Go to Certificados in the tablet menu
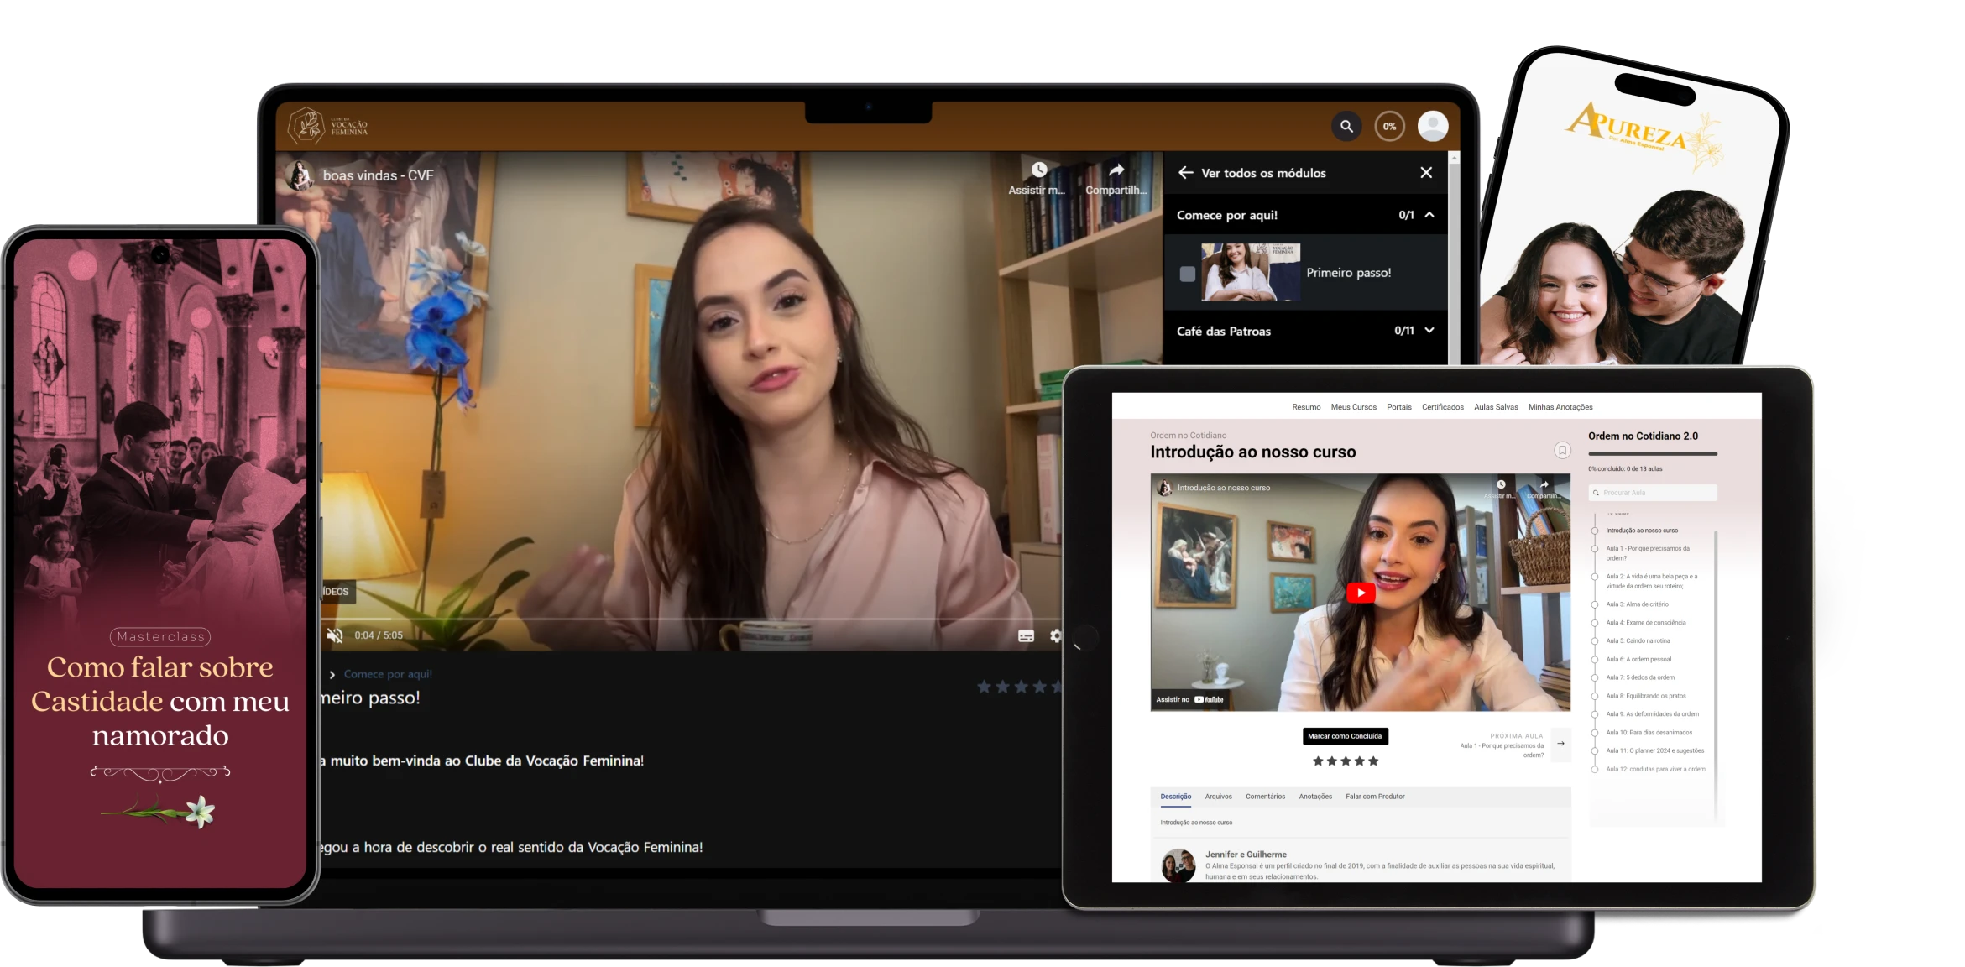Screen dimensions: 1965x967 tap(1442, 407)
